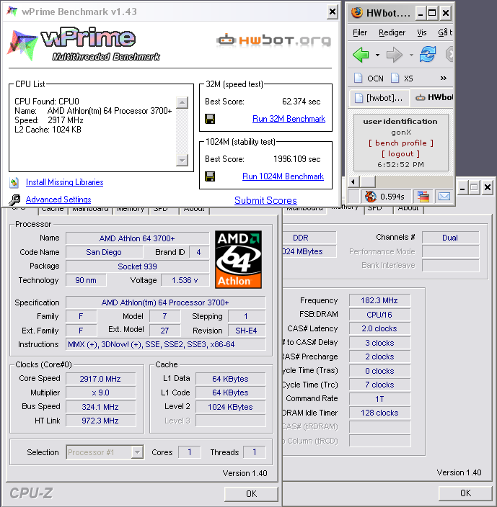Click the Revision SH-E4 value

(246, 331)
